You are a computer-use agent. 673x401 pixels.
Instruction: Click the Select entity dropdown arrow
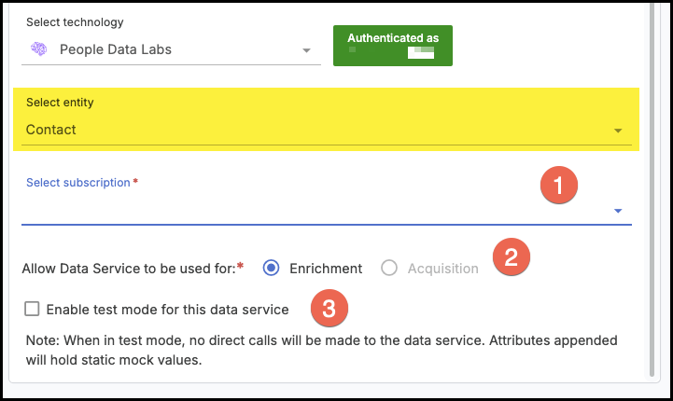[618, 131]
